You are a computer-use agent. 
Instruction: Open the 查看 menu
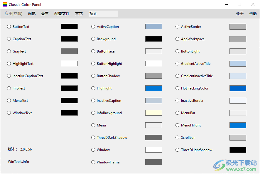pos(45,13)
